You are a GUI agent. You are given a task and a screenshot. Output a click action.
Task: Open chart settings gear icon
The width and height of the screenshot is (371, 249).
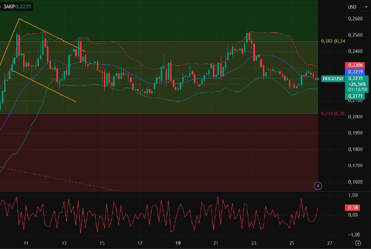point(358,243)
